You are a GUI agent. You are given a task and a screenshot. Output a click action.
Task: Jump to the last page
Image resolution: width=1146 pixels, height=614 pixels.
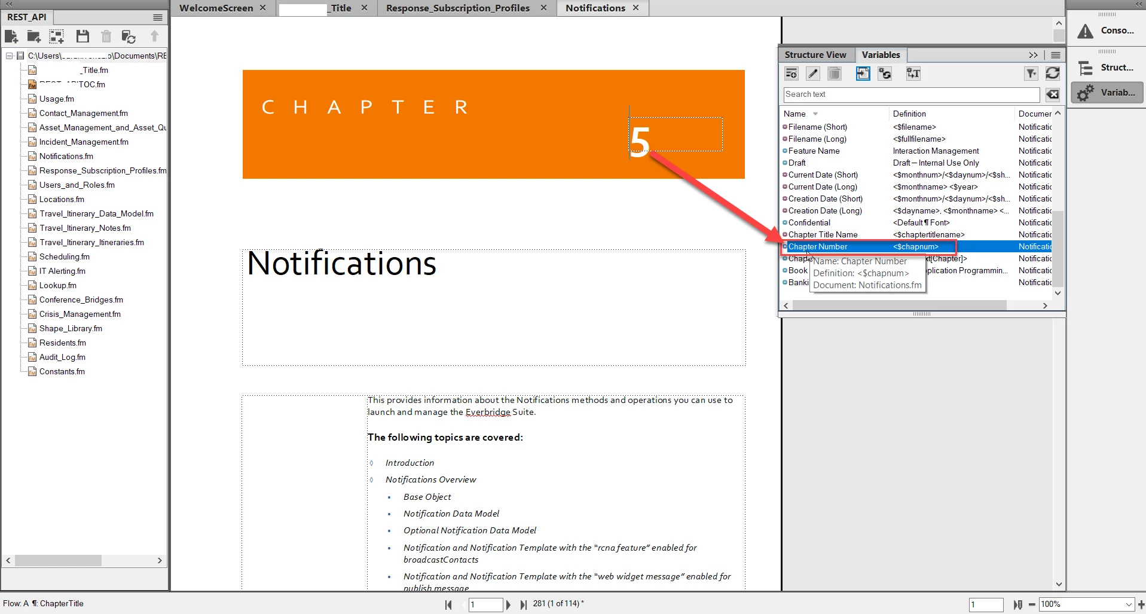523,604
